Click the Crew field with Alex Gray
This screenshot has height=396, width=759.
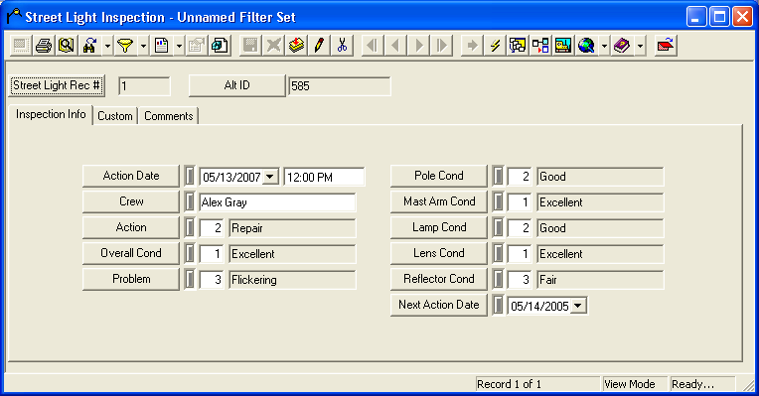pyautogui.click(x=277, y=202)
